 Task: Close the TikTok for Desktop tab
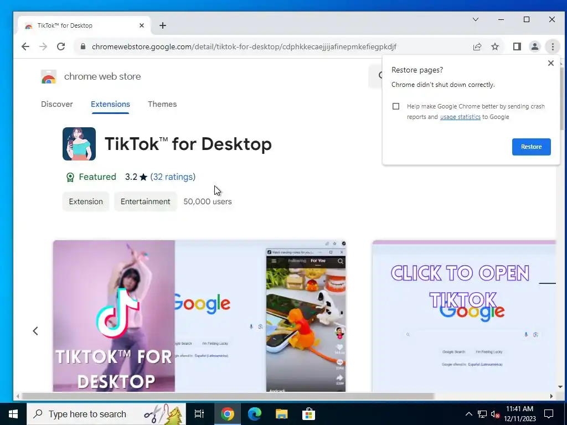pos(142,25)
